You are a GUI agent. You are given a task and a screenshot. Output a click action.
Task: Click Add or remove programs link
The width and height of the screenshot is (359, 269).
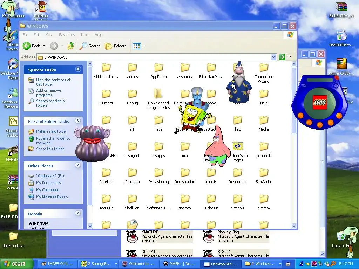(48, 92)
